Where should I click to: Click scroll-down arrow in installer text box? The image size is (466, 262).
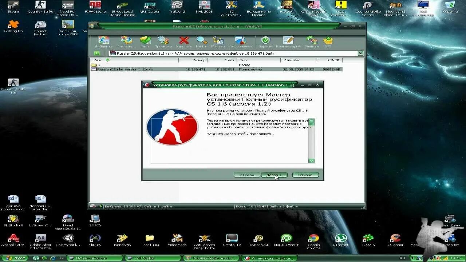(311, 160)
